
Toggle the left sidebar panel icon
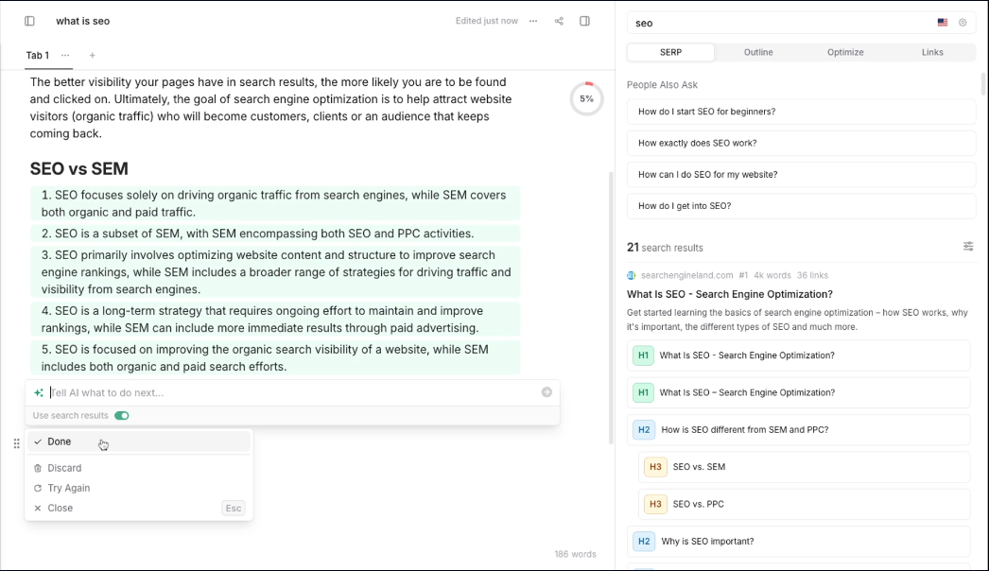pos(29,21)
